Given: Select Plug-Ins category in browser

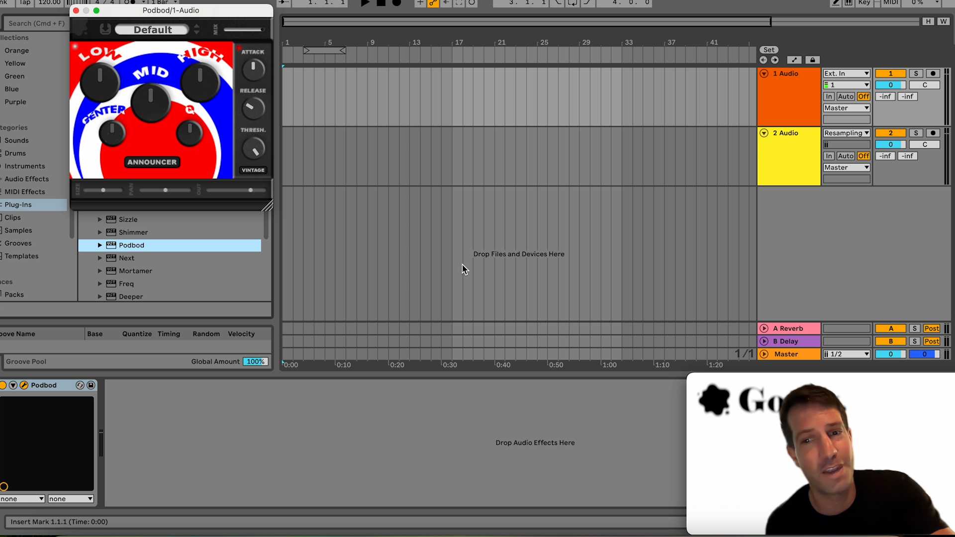Looking at the screenshot, I should coord(33,205).
